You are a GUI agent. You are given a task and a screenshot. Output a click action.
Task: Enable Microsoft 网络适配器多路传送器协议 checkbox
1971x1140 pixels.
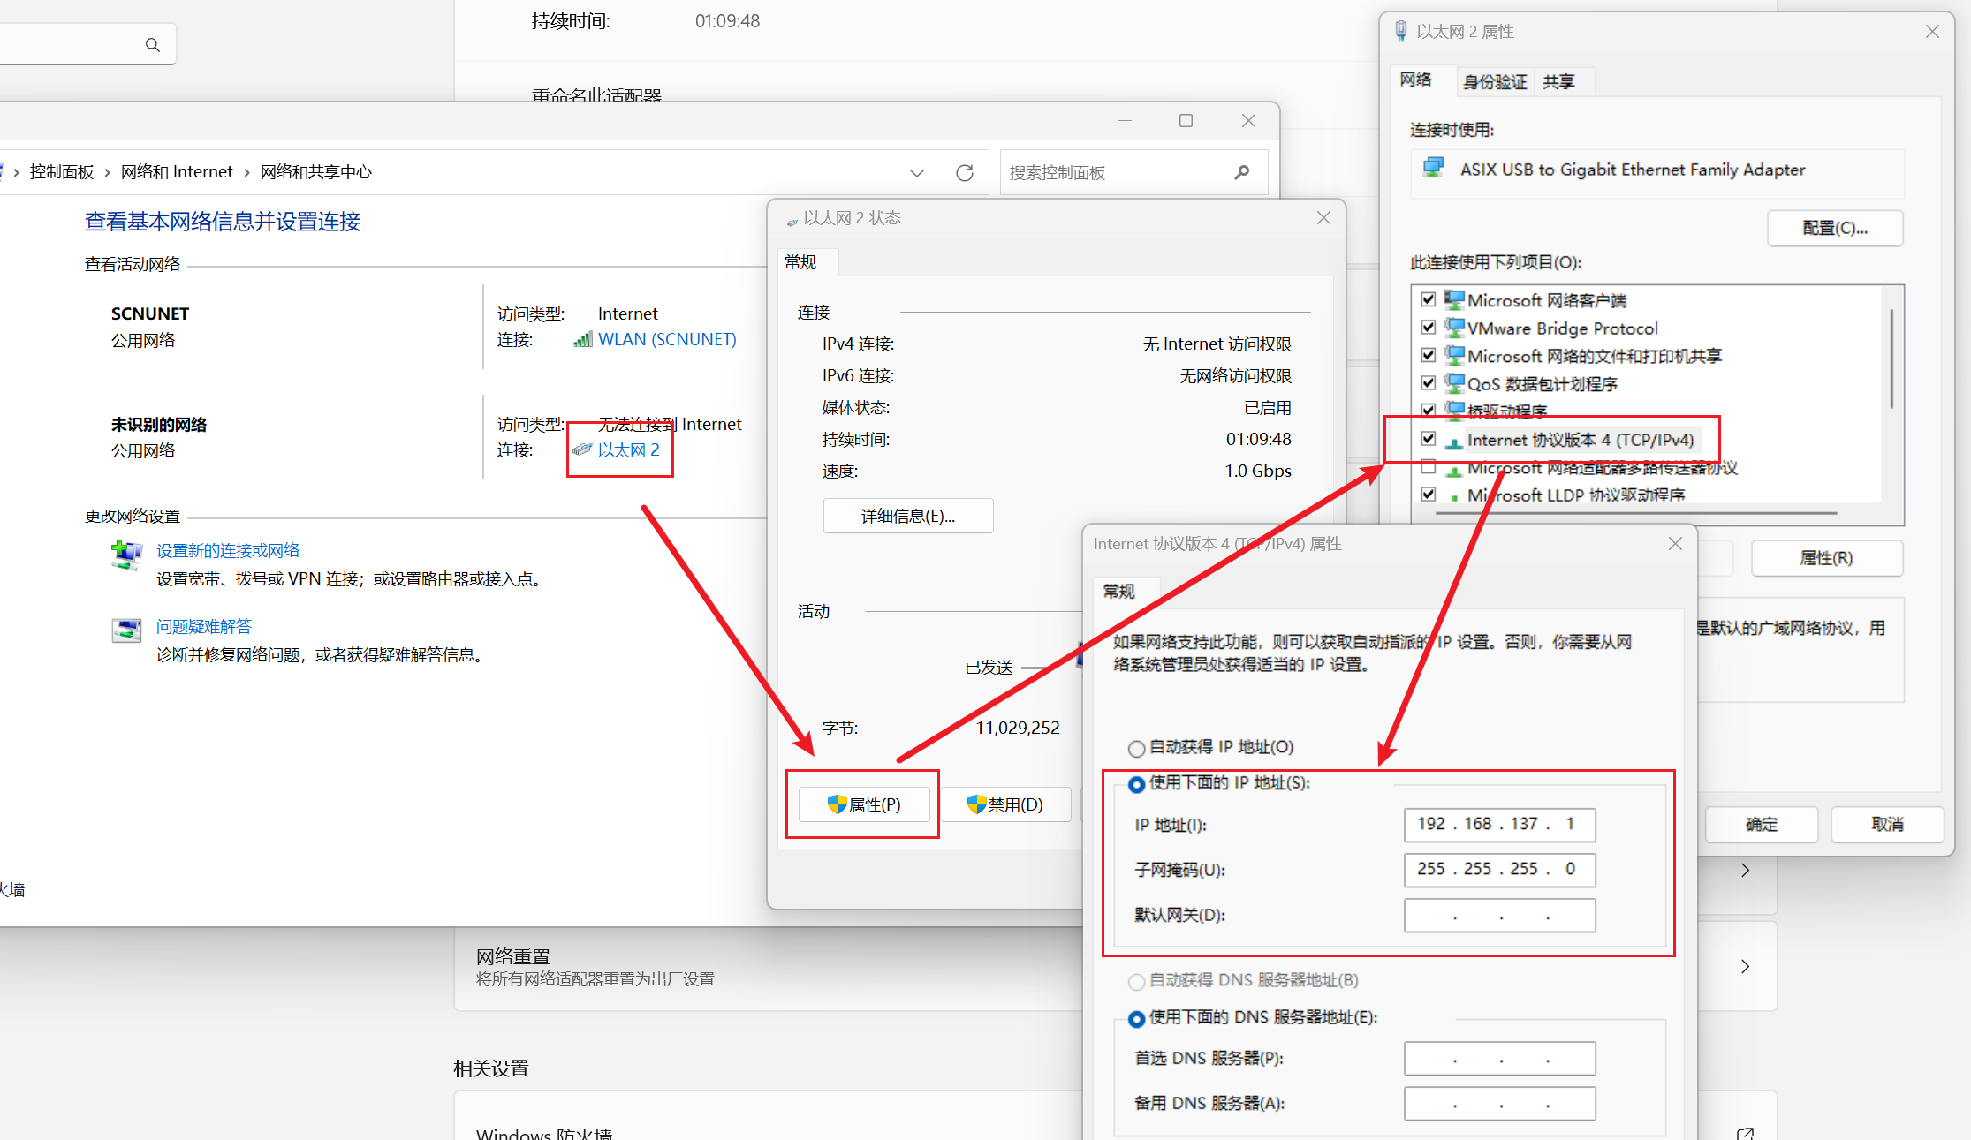click(x=1429, y=467)
